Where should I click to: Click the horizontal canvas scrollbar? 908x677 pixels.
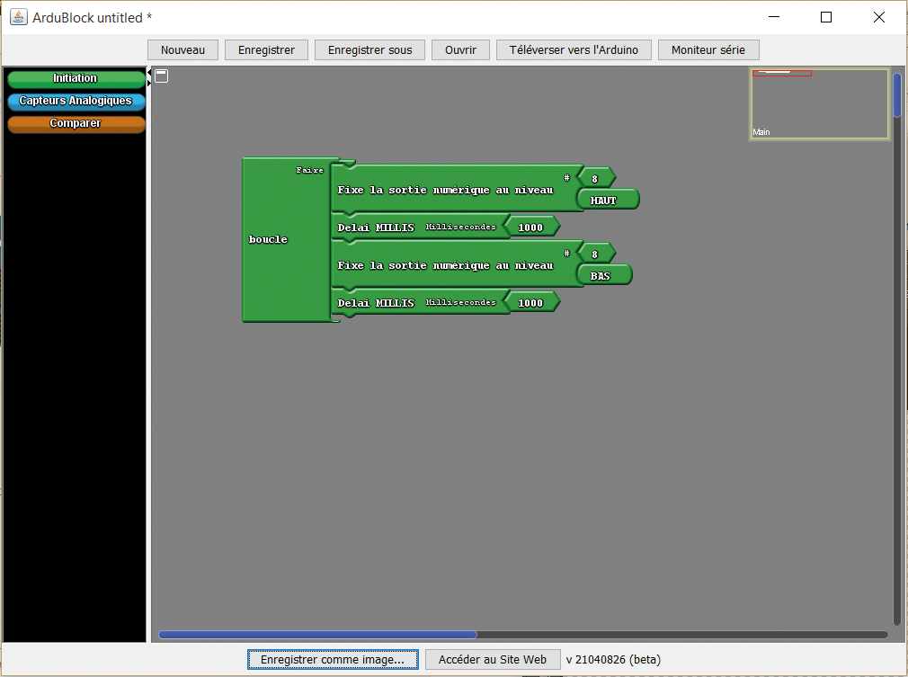[317, 635]
